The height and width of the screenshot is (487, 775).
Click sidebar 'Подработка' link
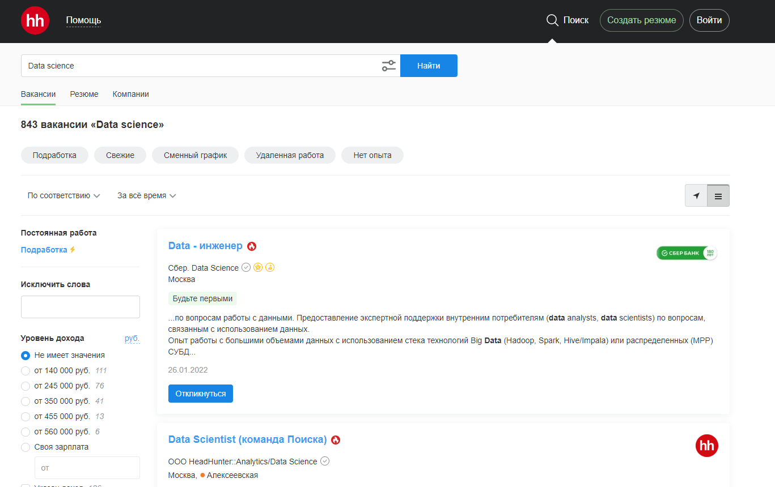coord(44,250)
